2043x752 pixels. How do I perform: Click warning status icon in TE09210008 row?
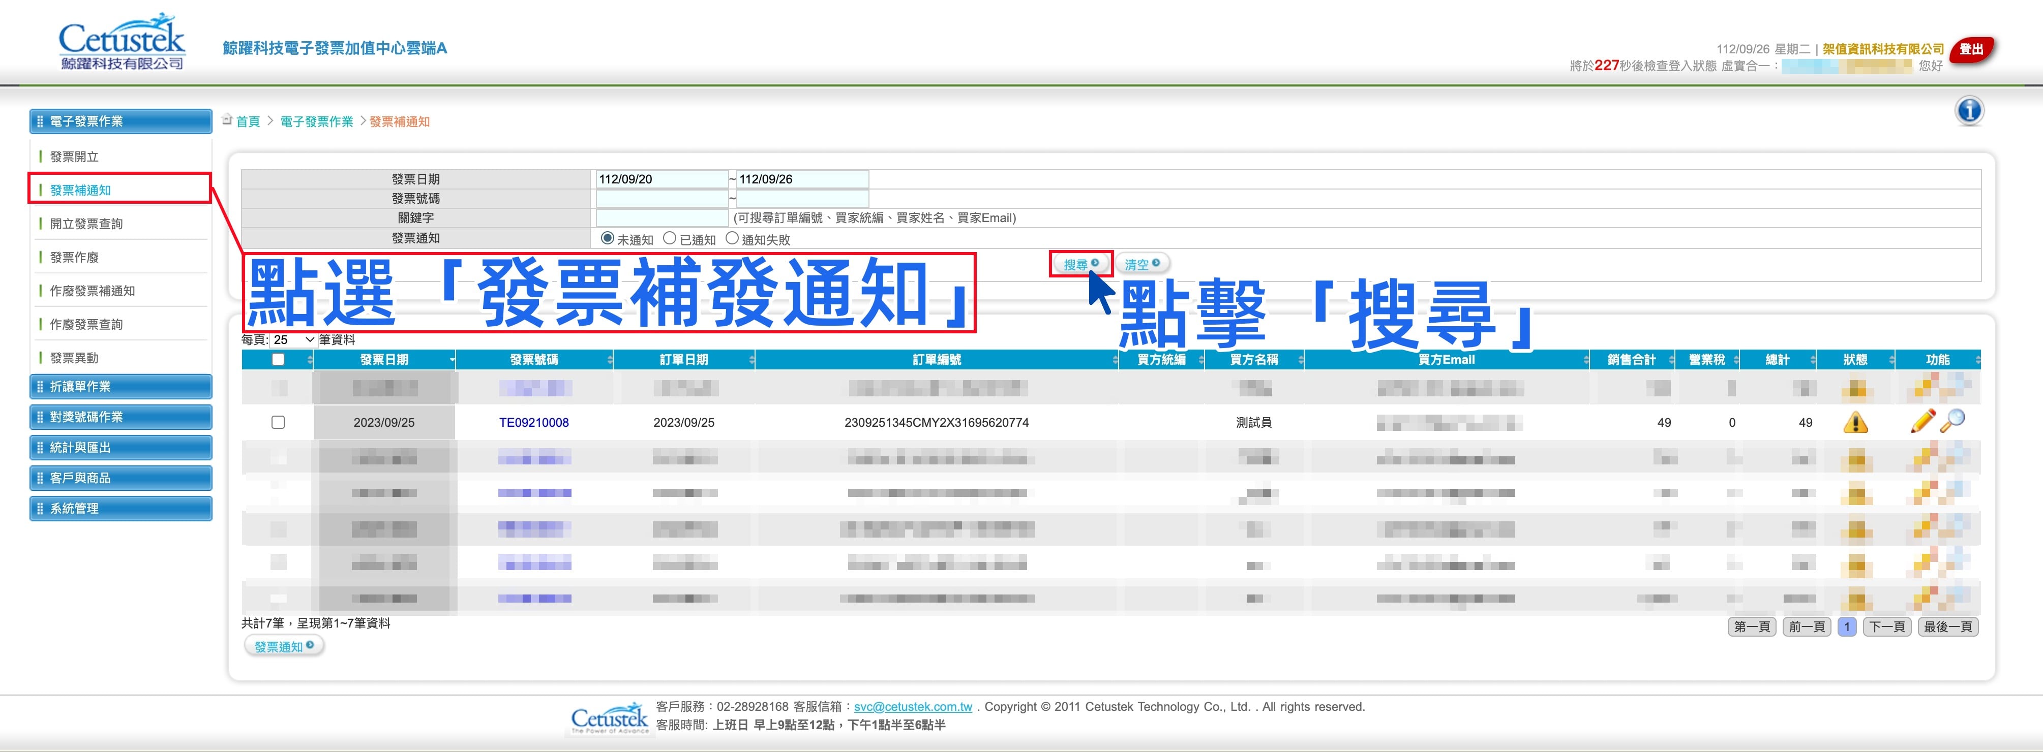click(1855, 422)
